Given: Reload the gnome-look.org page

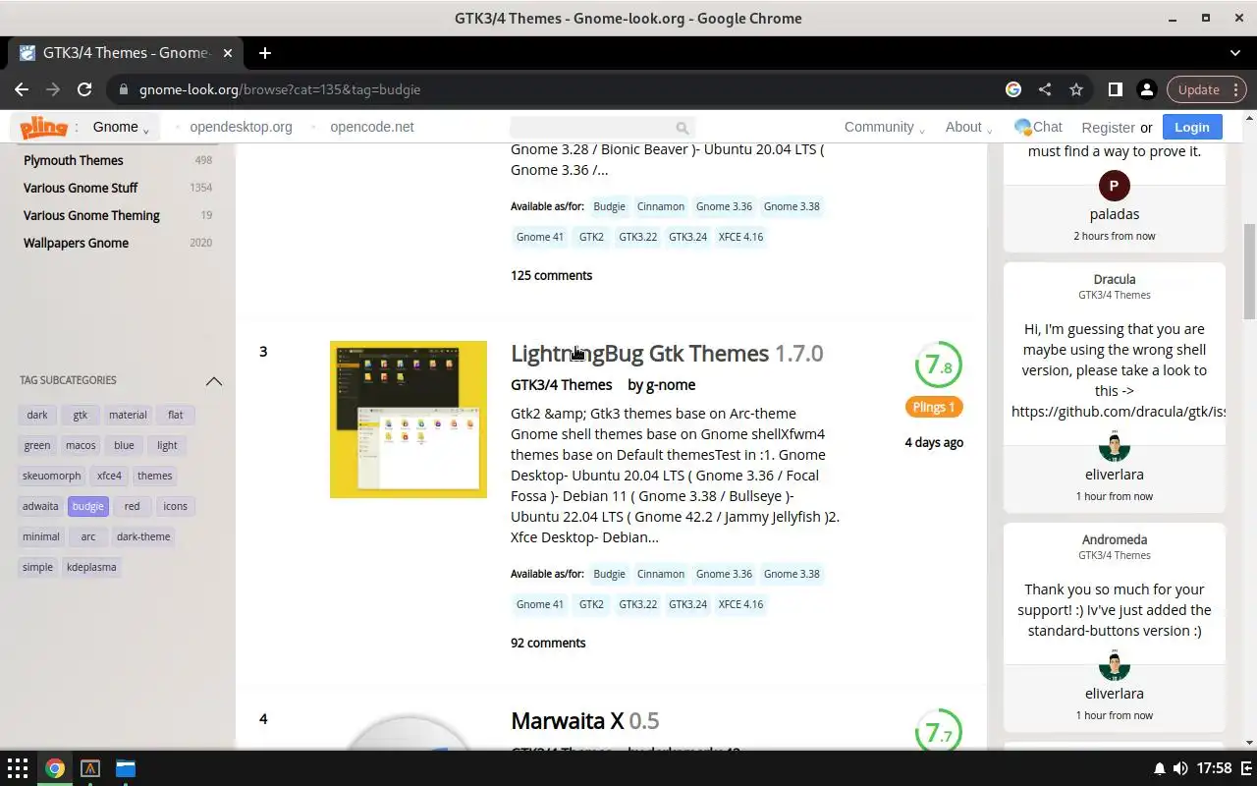Looking at the screenshot, I should pos(84,89).
